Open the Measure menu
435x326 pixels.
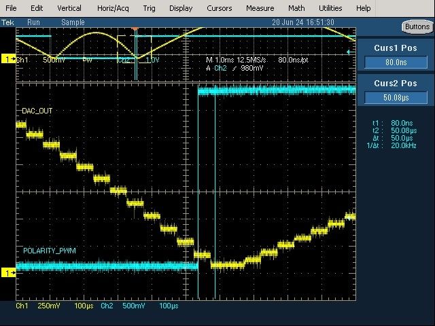260,8
